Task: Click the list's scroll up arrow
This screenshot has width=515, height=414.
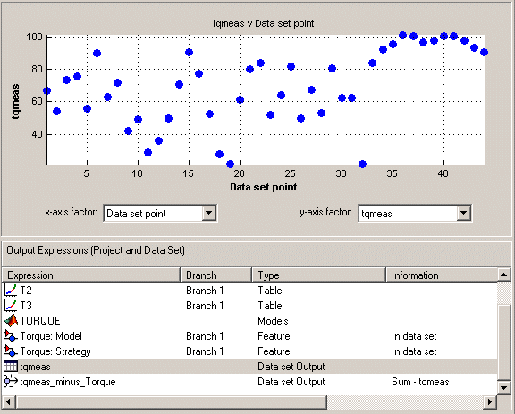Action: [x=504, y=275]
